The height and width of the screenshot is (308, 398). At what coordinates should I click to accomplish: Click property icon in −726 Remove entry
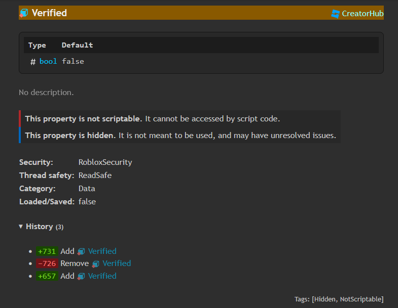95,264
